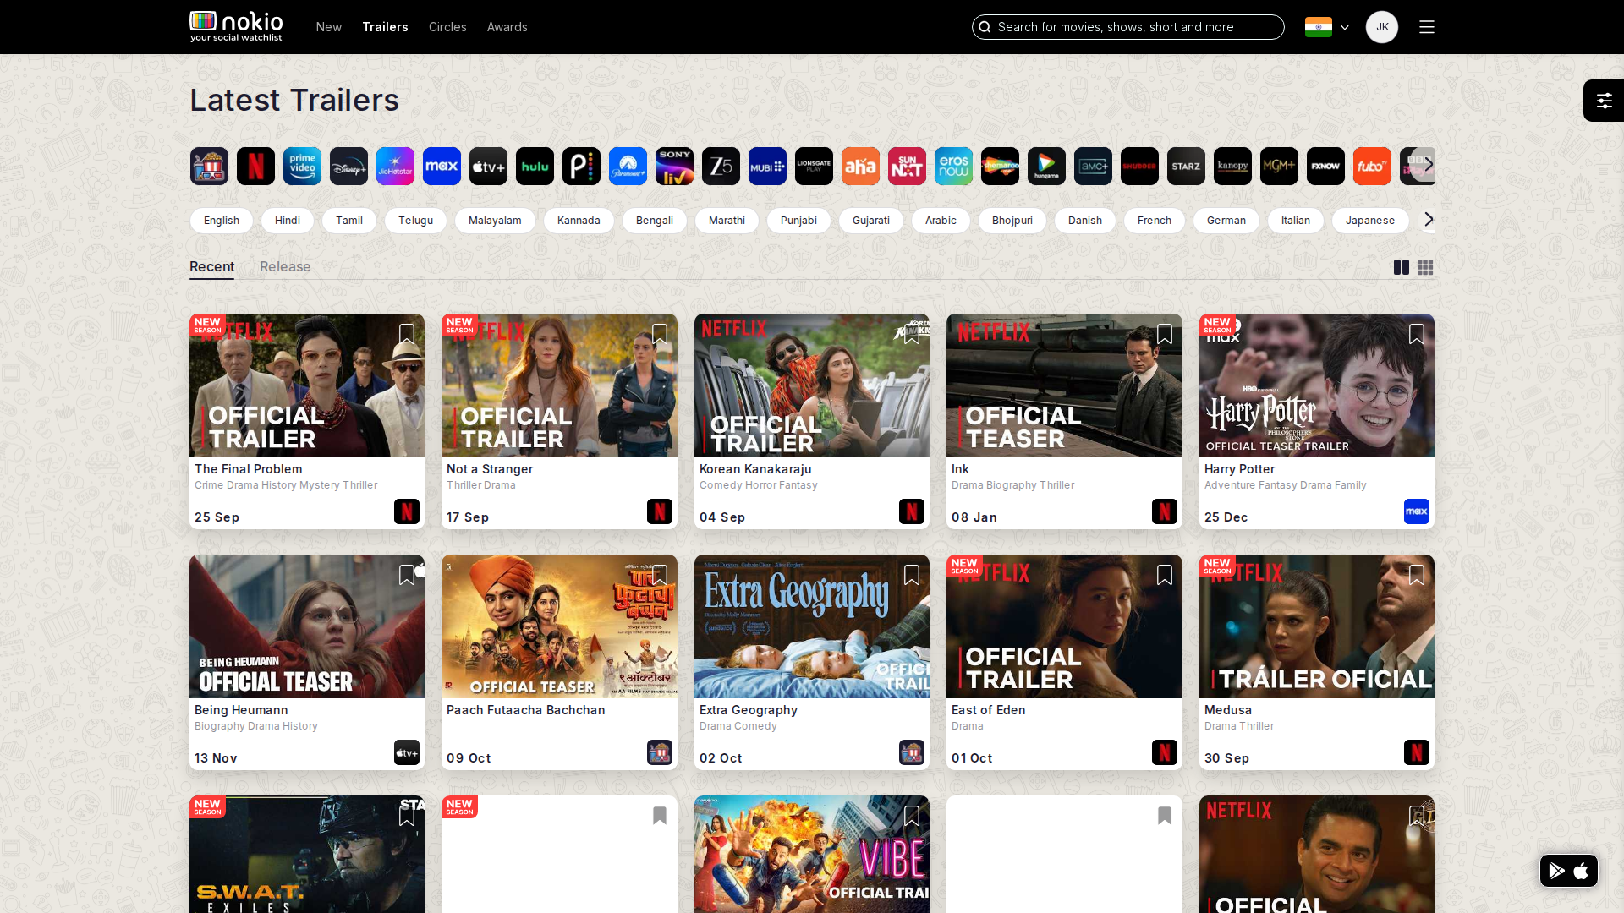
Task: Bookmark Being Heumann teaser
Action: point(407,575)
